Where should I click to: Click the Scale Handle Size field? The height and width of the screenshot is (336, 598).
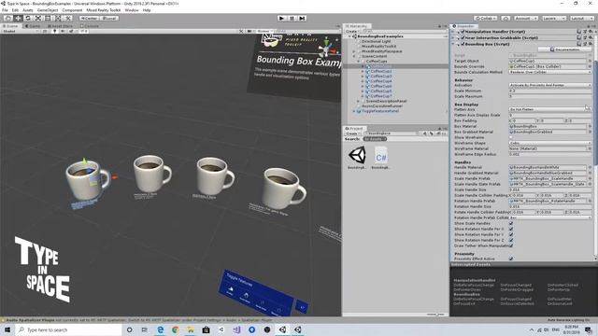point(550,189)
